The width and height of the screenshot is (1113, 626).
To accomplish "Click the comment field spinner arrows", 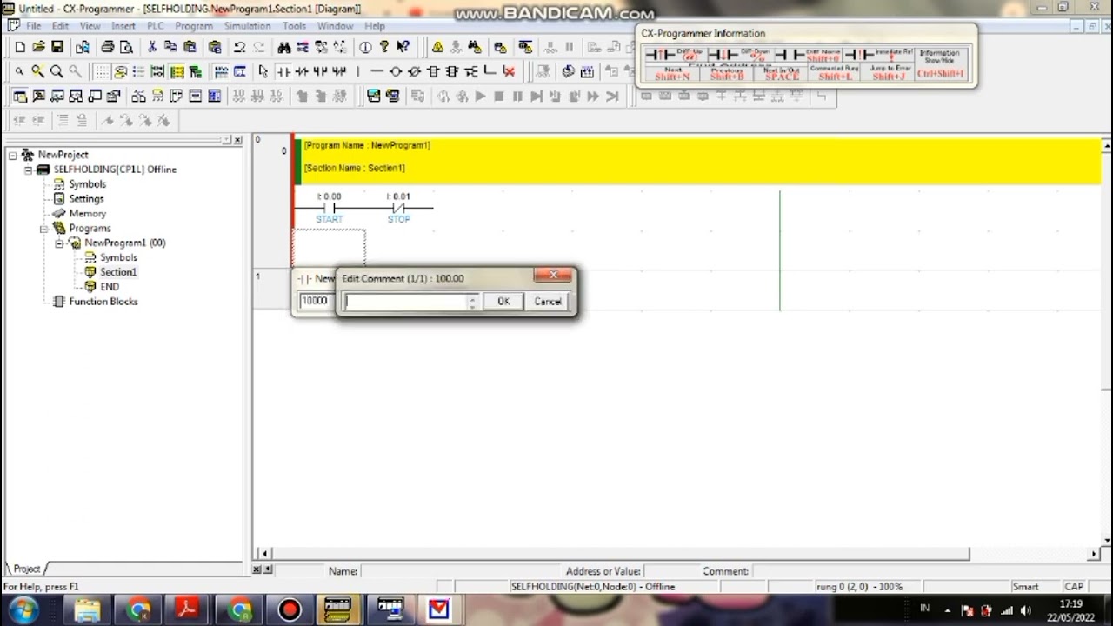I will pos(472,301).
